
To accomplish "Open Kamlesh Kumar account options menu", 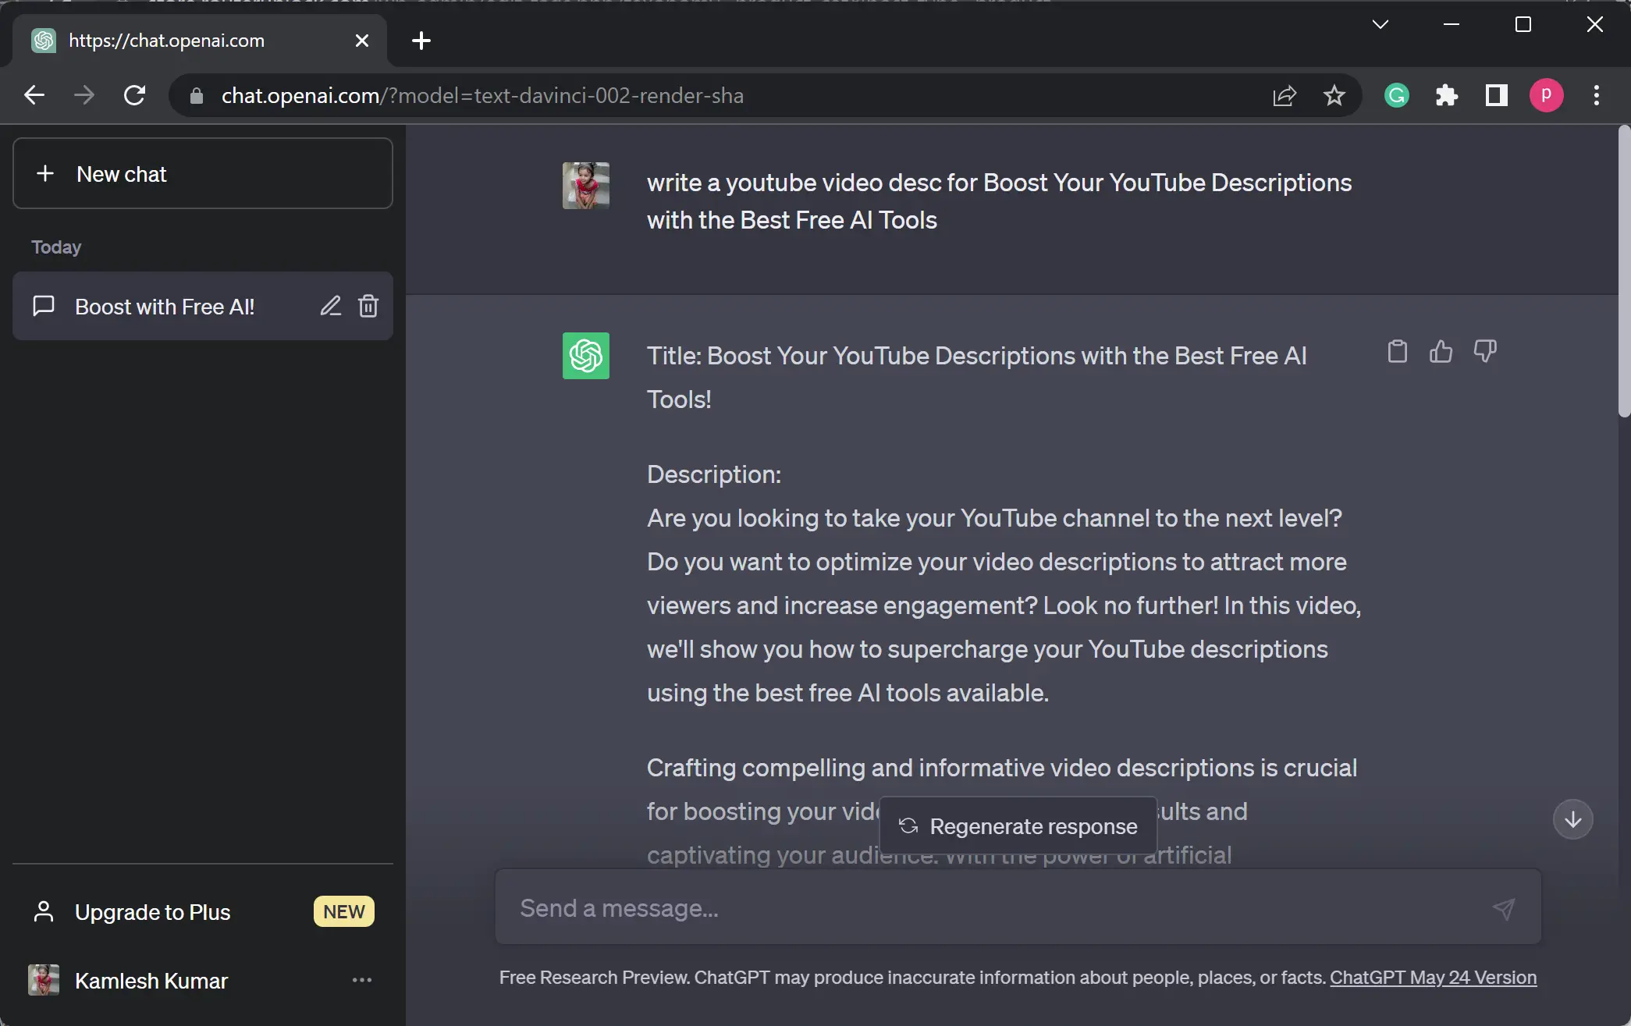I will coord(361,980).
